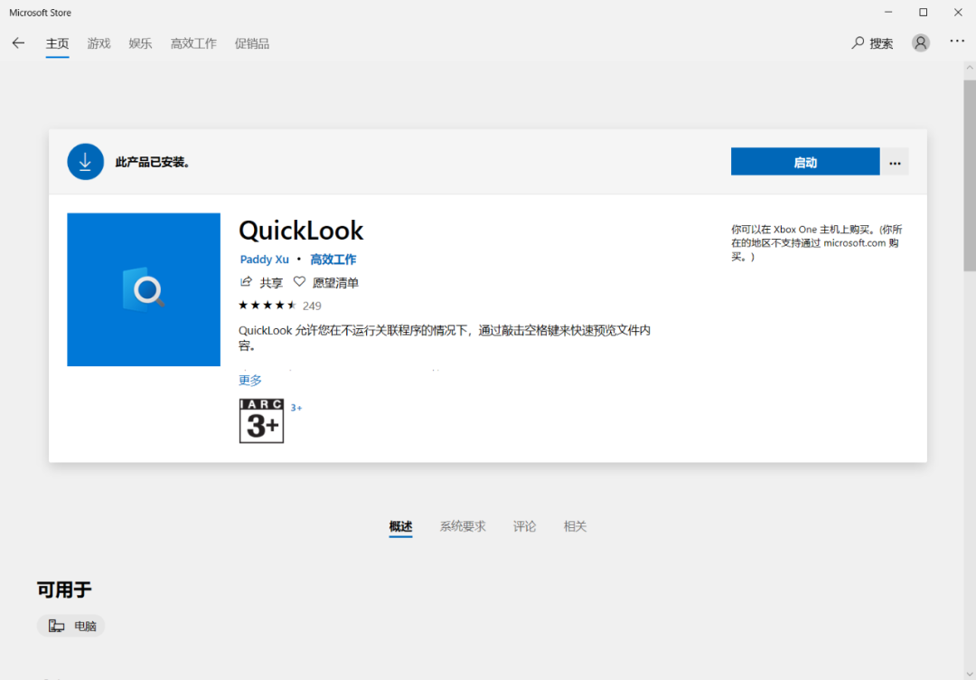Open the publisher link Paddy Xu
This screenshot has width=976, height=680.
click(265, 259)
